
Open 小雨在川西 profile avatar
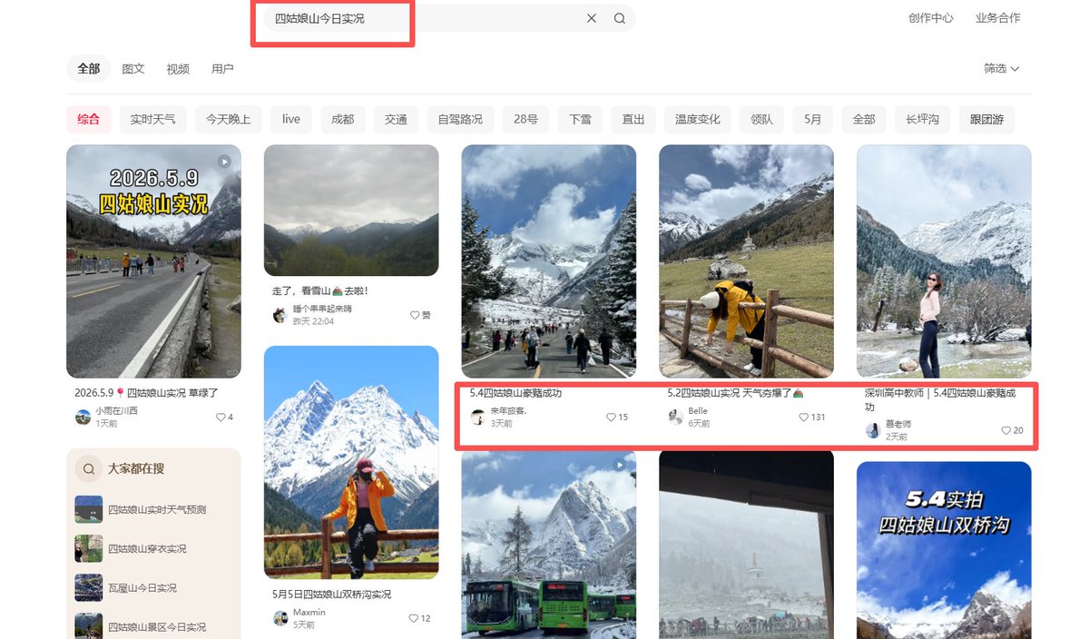click(x=83, y=417)
